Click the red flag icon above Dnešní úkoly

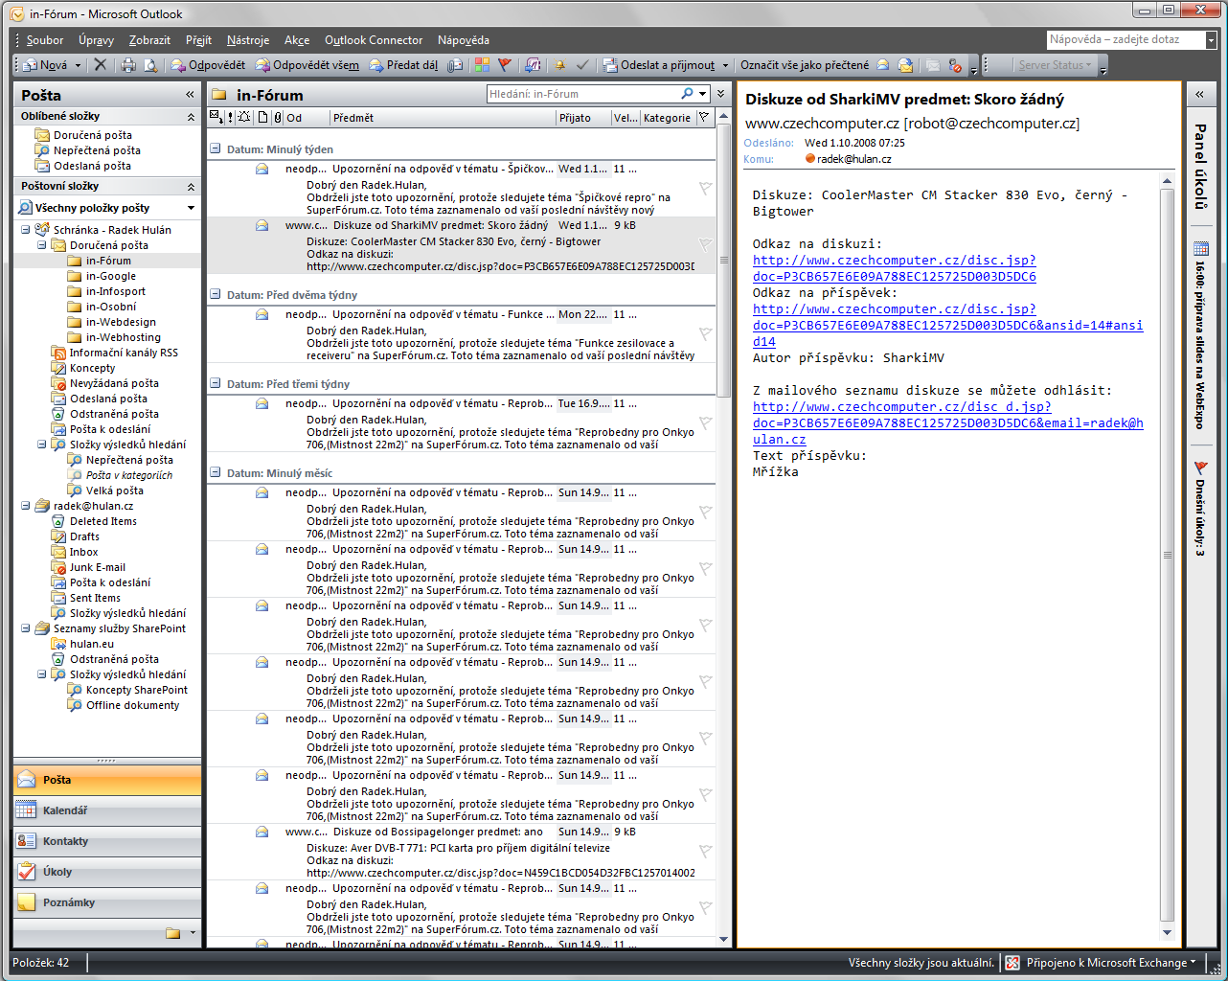(x=1200, y=468)
